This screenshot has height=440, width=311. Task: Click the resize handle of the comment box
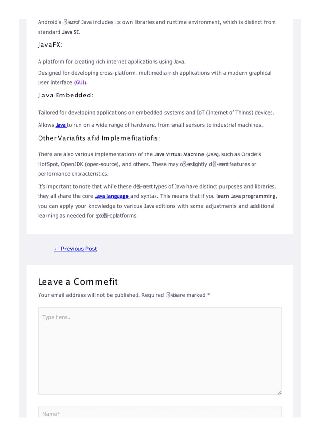point(279,393)
